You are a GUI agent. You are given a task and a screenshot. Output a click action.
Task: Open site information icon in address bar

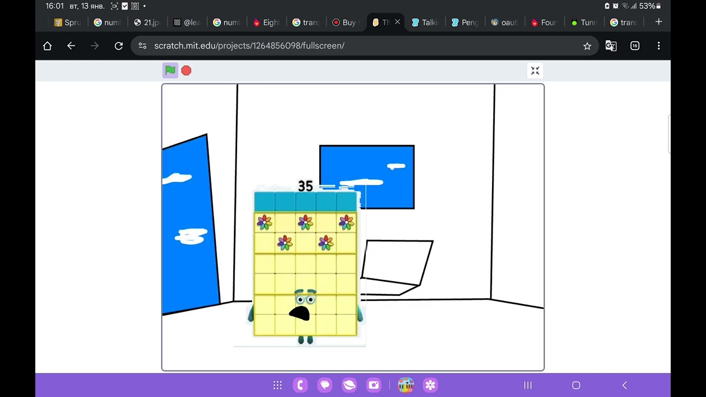tap(142, 46)
